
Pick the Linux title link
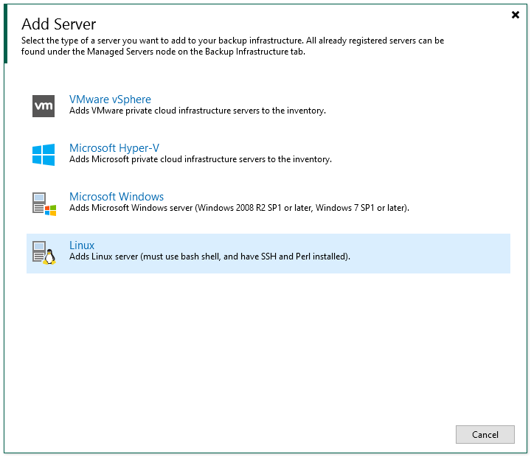tap(82, 245)
